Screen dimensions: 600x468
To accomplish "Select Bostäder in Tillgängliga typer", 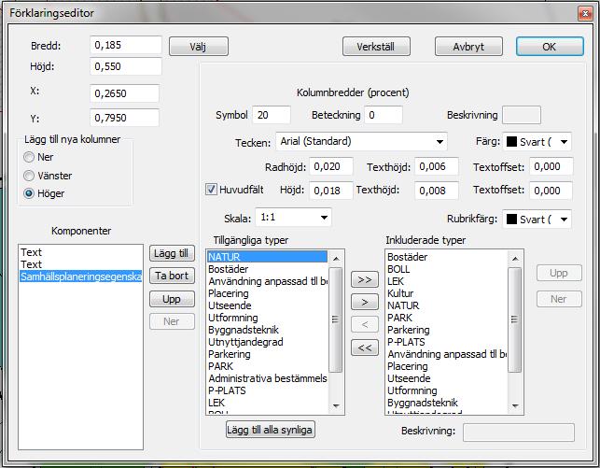I will click(267, 269).
